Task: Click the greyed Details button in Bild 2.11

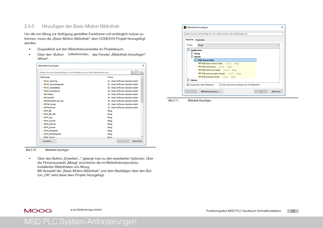Action: pyautogui.click(x=191, y=92)
